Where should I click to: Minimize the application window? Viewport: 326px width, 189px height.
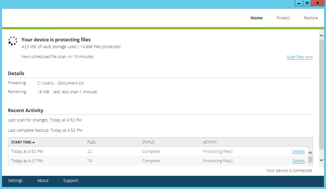(x=299, y=3)
